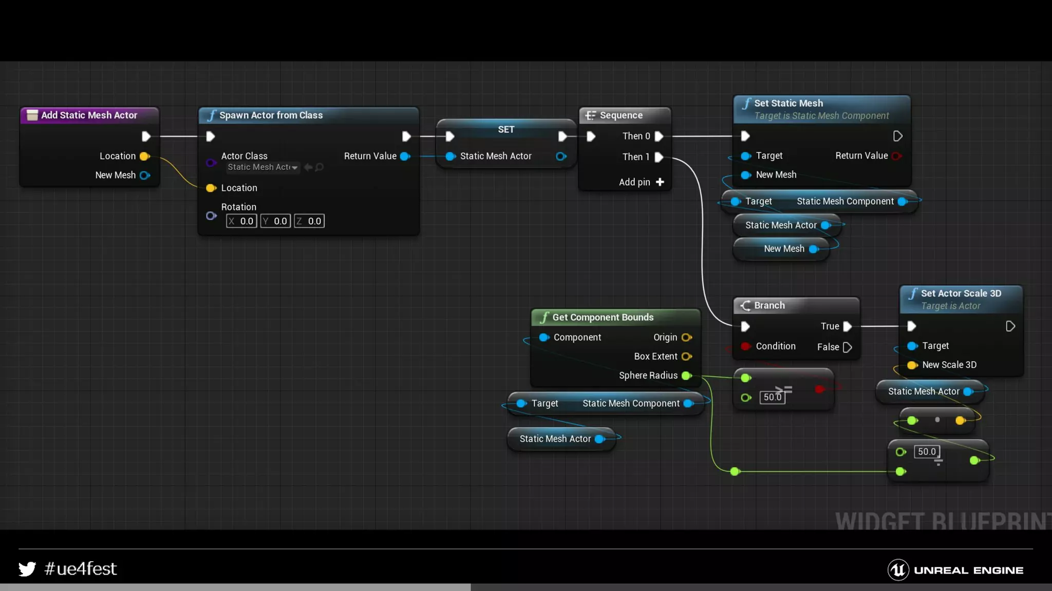Click the #ue4fest hashtag text
The image size is (1052, 591).
tap(81, 569)
